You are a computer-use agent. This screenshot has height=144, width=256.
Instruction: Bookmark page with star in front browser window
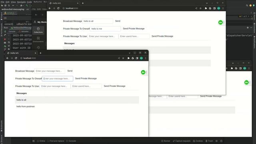pos(123,58)
